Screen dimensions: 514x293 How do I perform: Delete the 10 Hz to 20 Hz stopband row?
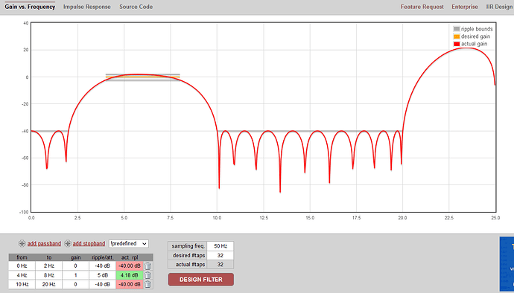click(147, 285)
